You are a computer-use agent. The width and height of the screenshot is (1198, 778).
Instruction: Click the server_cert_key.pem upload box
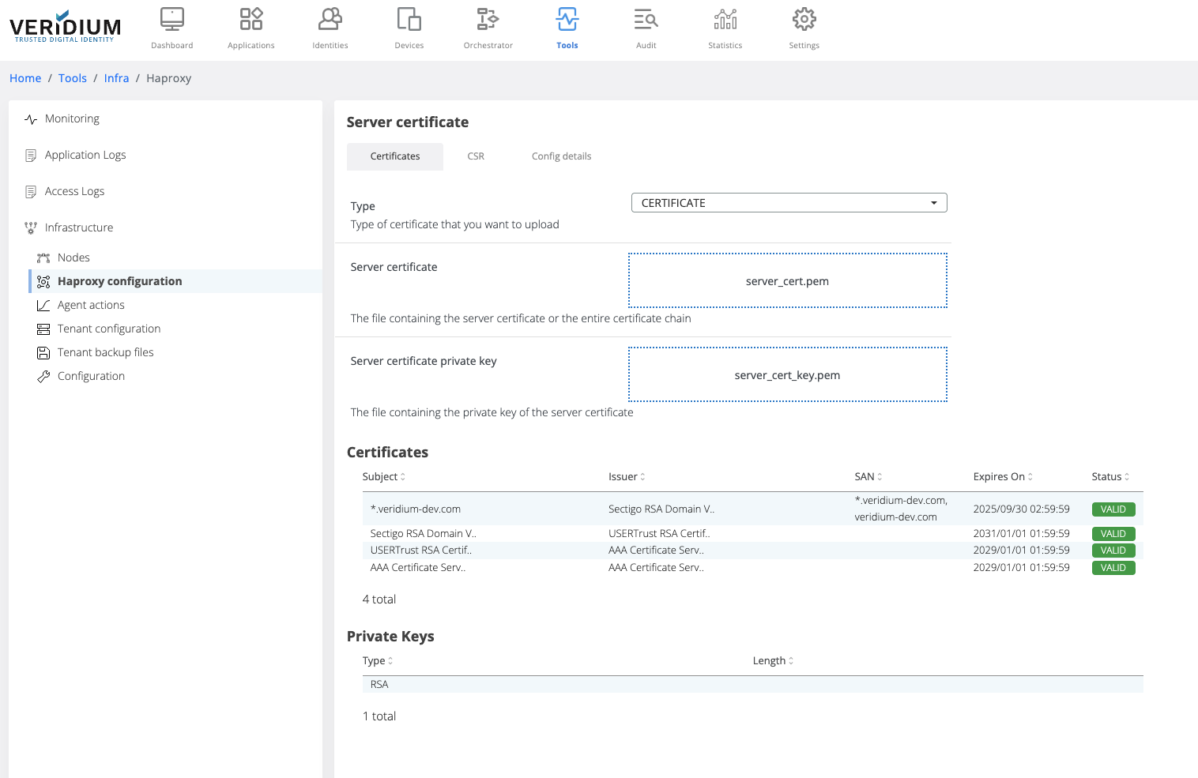click(787, 374)
